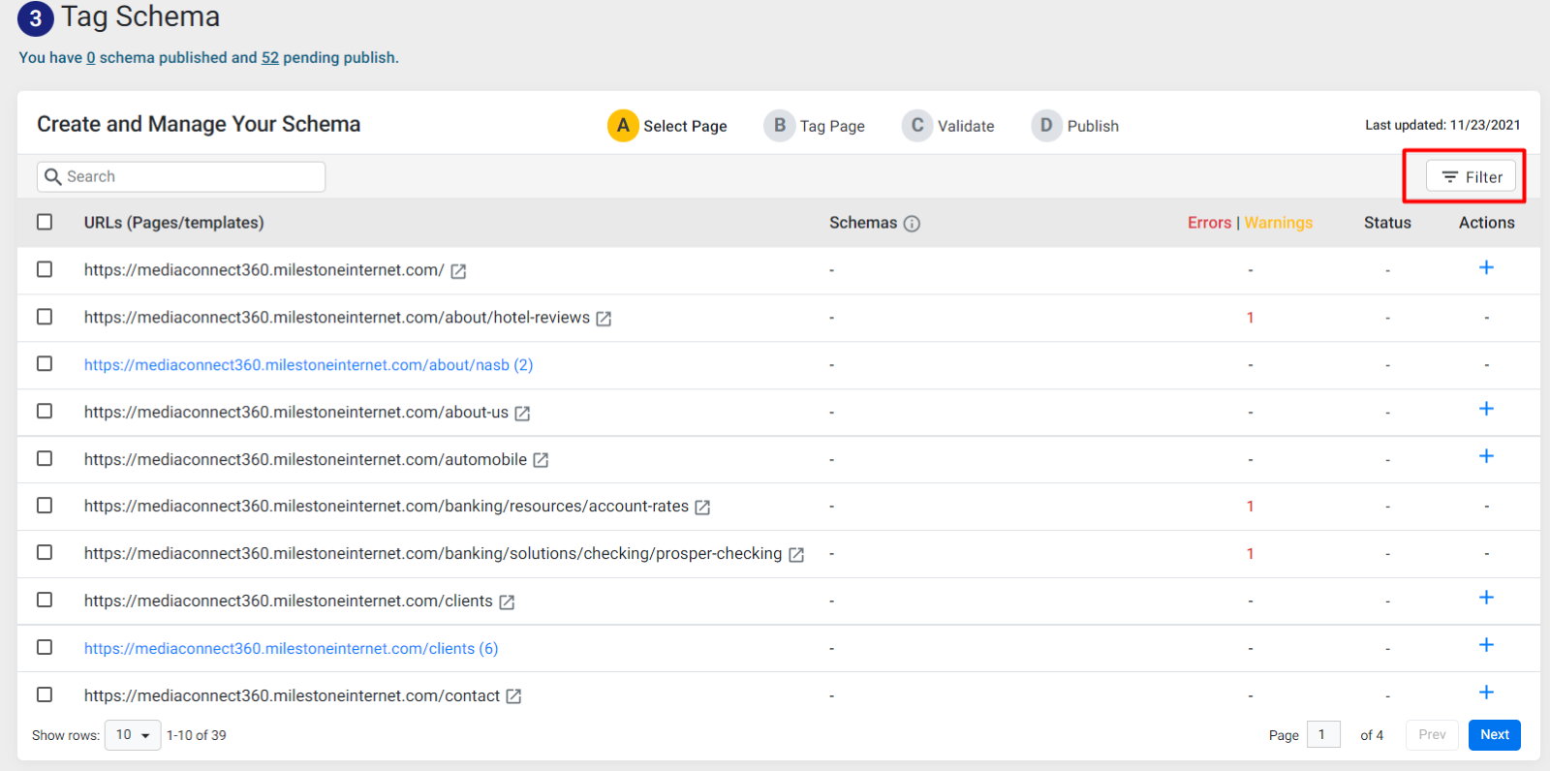Add schema to the clients (6) row
This screenshot has width=1550, height=771.
coord(1486,645)
